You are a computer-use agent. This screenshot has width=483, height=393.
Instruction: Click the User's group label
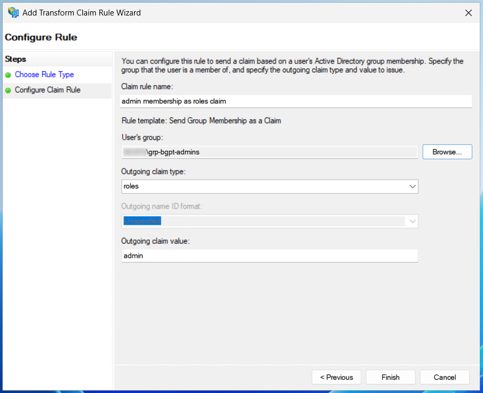[x=142, y=137]
